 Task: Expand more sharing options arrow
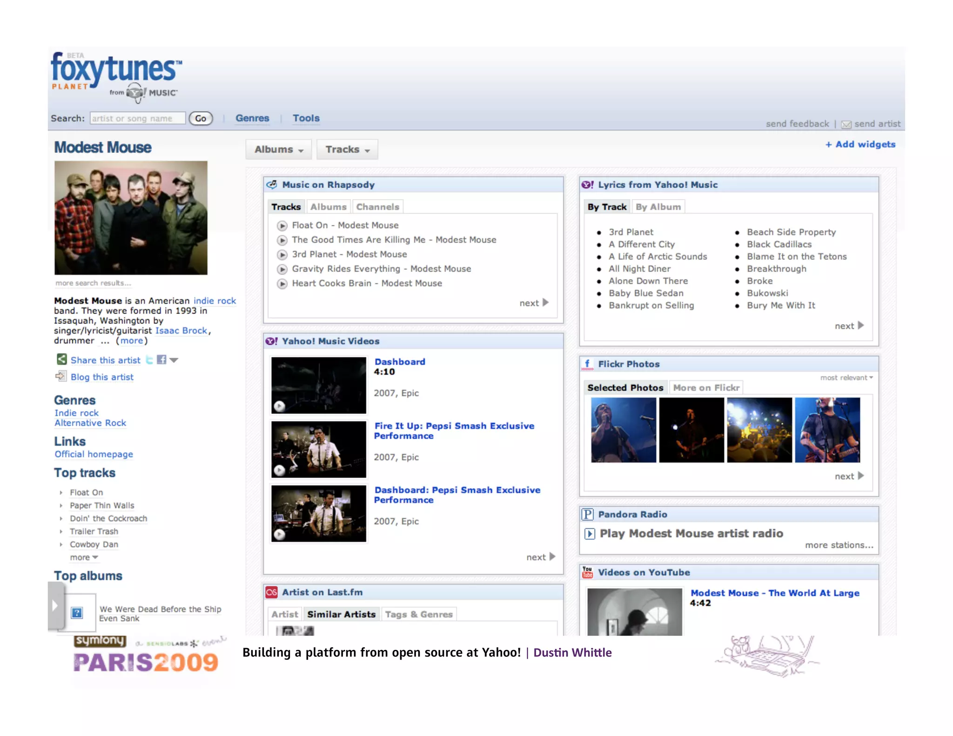pos(174,360)
